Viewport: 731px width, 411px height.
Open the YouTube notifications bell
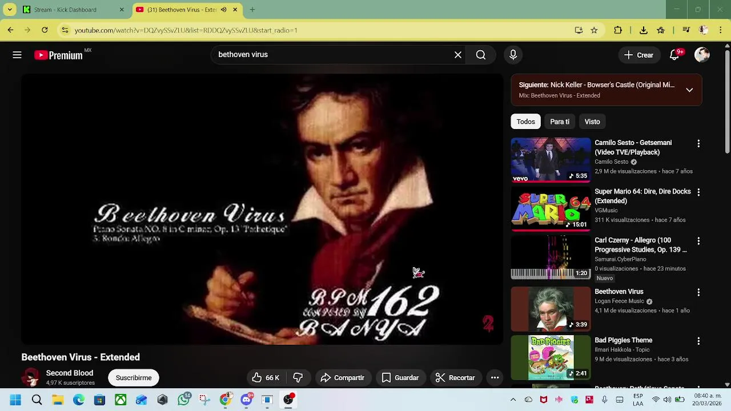[675, 55]
